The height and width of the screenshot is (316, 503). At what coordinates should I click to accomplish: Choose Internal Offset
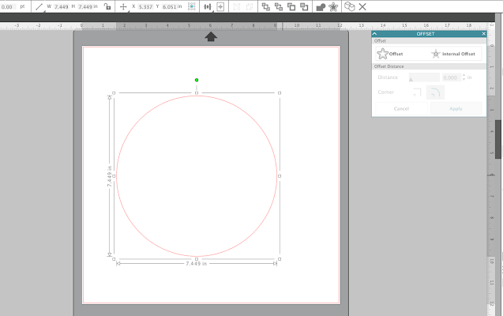point(453,54)
